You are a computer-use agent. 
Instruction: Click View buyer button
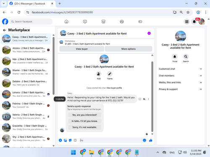(82, 49)
